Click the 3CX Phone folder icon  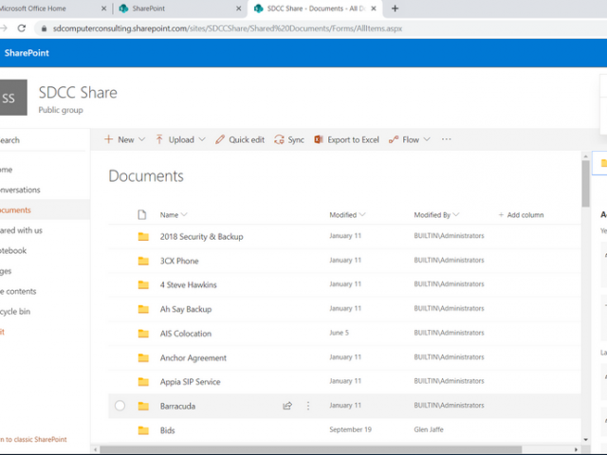(x=143, y=261)
